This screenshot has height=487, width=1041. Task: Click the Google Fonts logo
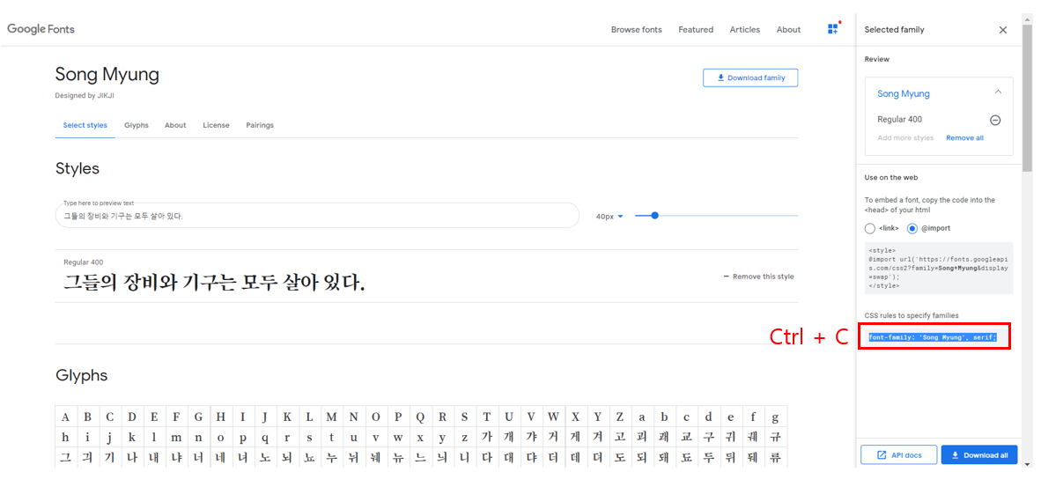pos(41,29)
